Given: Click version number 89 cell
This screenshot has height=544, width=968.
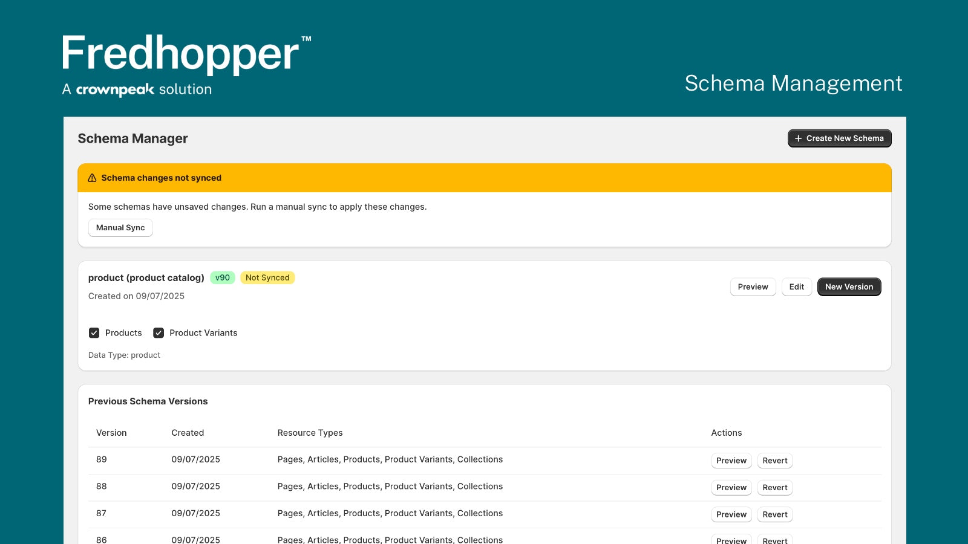Looking at the screenshot, I should point(101,459).
